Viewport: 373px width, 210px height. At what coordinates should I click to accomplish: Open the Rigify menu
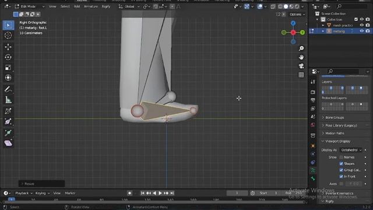[x=106, y=6]
